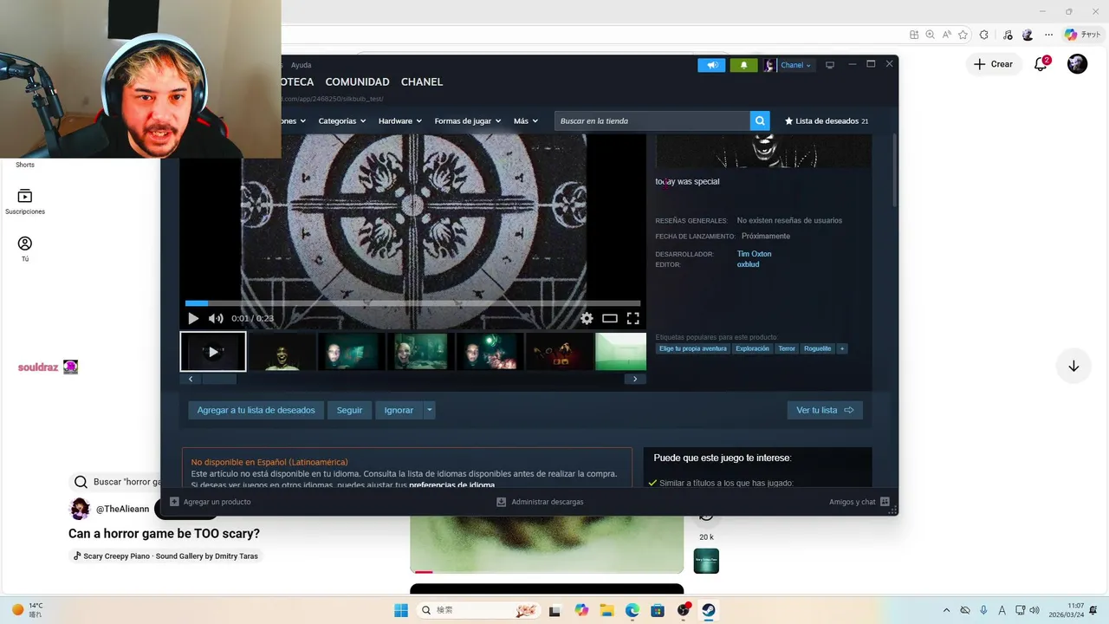Click the Steam store search magnifier button

[760, 120]
